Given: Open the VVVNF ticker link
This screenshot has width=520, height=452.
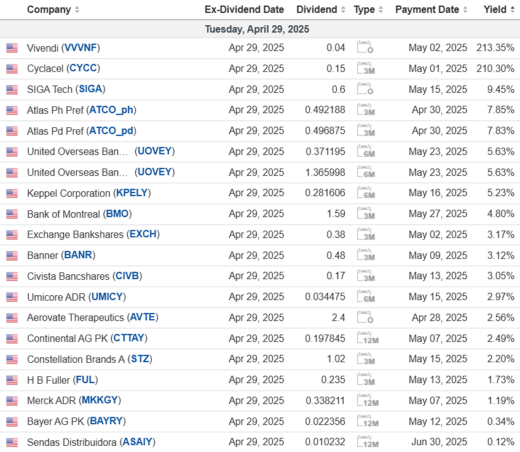Looking at the screenshot, I should [81, 48].
